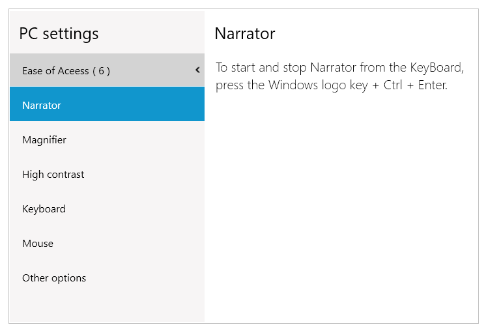The image size is (486, 329).
Task: Click the item count (6) in the header
Action: click(x=101, y=71)
